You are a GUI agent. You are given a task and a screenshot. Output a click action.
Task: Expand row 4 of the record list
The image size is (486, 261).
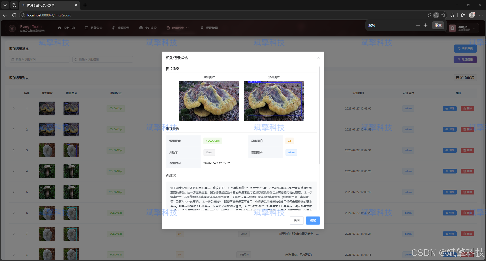point(14,171)
